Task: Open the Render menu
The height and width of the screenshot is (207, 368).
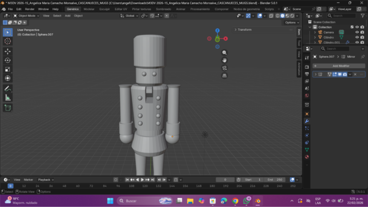Action: click(x=30, y=9)
